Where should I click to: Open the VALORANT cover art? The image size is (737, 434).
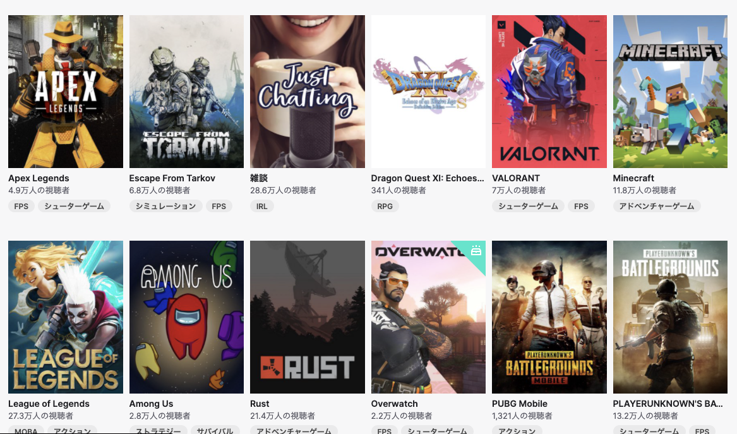point(549,91)
